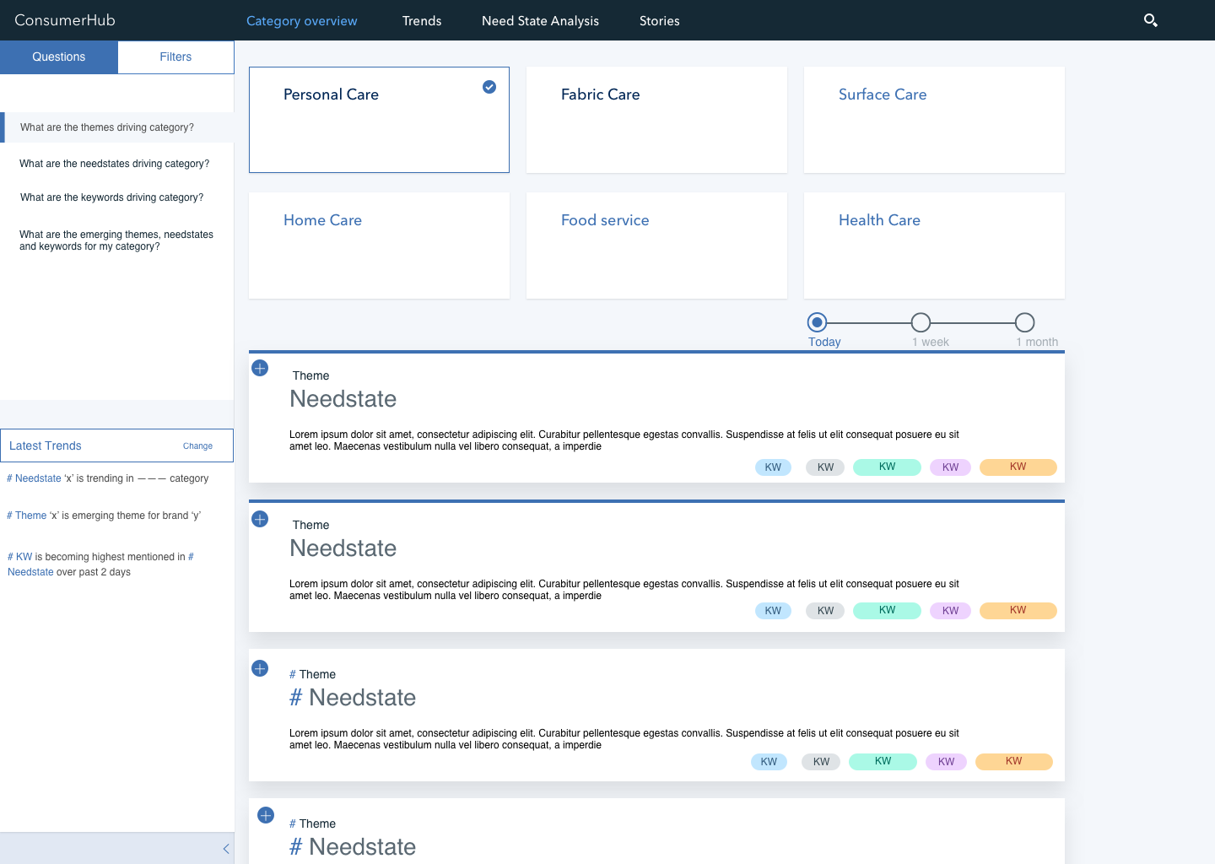Click the ConsumerHub logo
The width and height of the screenshot is (1215, 864).
click(65, 20)
